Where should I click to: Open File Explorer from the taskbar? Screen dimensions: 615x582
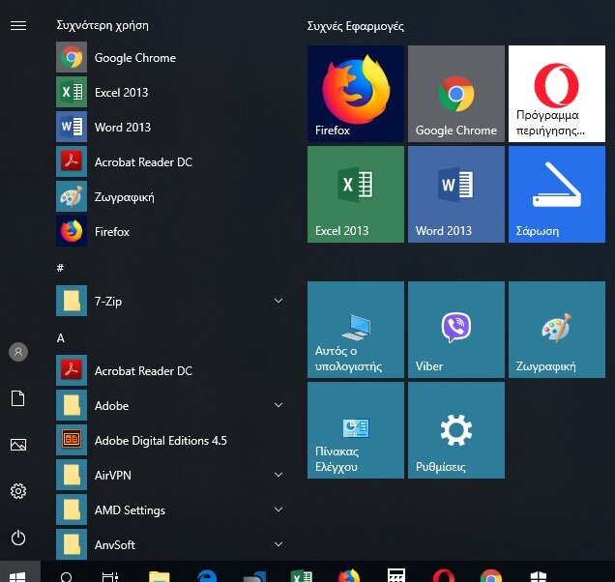click(160, 576)
